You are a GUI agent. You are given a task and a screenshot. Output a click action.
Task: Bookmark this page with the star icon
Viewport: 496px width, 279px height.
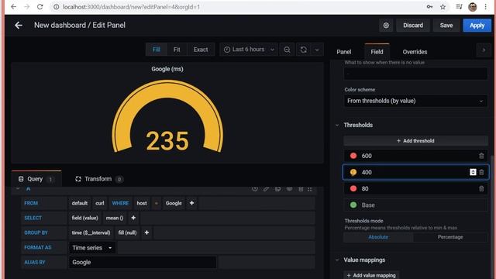(443, 7)
